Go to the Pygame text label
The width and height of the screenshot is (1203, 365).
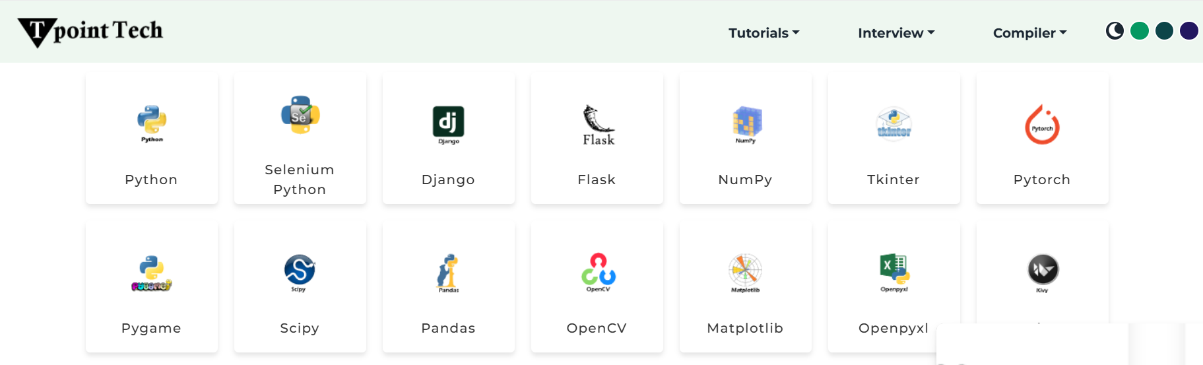151,328
